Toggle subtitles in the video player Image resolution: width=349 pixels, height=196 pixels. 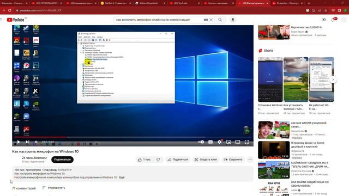pyautogui.click(x=210, y=142)
